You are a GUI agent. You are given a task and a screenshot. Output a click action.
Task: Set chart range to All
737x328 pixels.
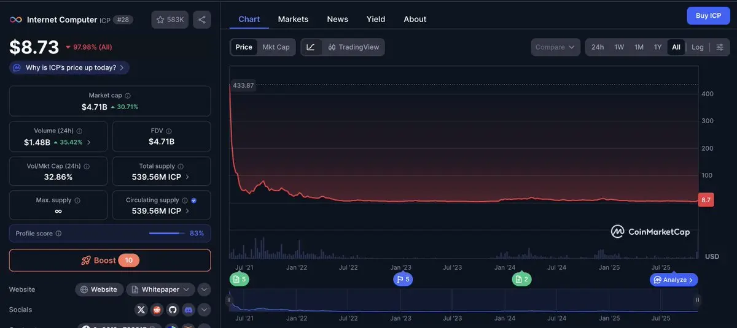coord(676,47)
